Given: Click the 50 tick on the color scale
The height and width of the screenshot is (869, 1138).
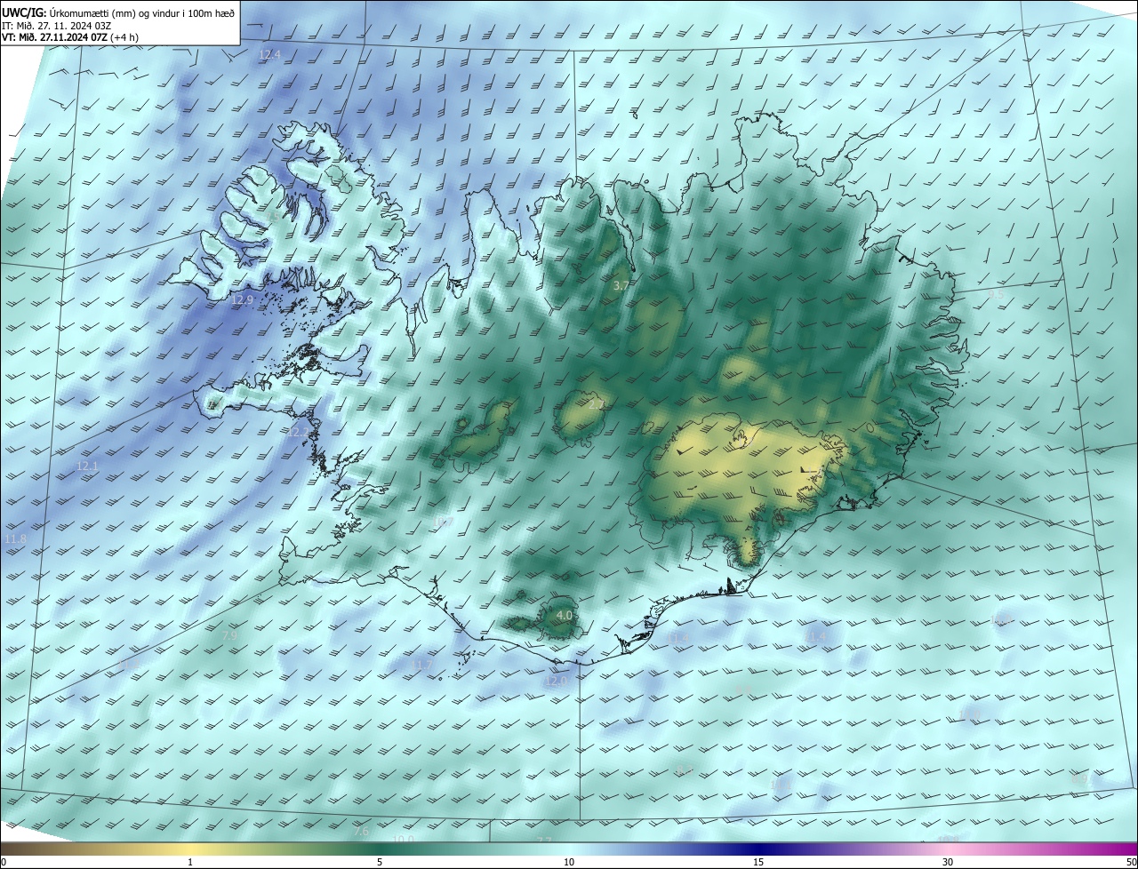Looking at the screenshot, I should (1131, 862).
